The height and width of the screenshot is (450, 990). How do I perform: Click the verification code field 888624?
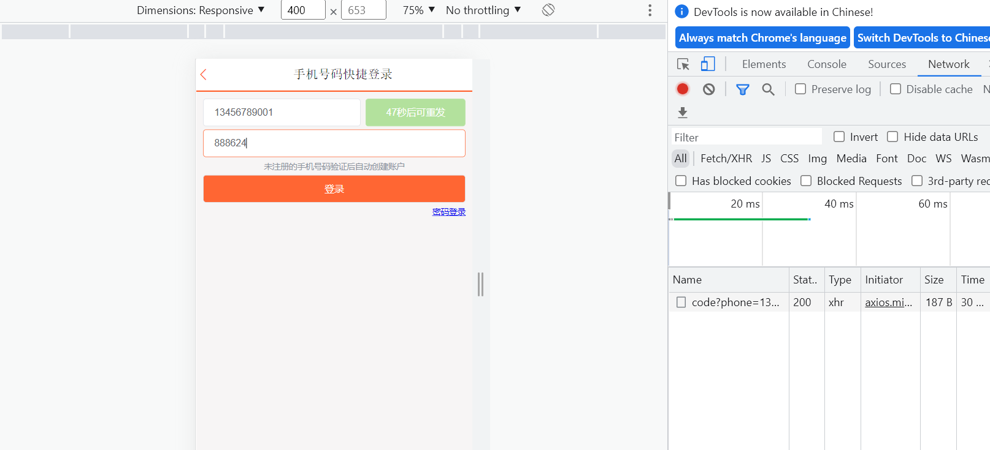pos(334,143)
